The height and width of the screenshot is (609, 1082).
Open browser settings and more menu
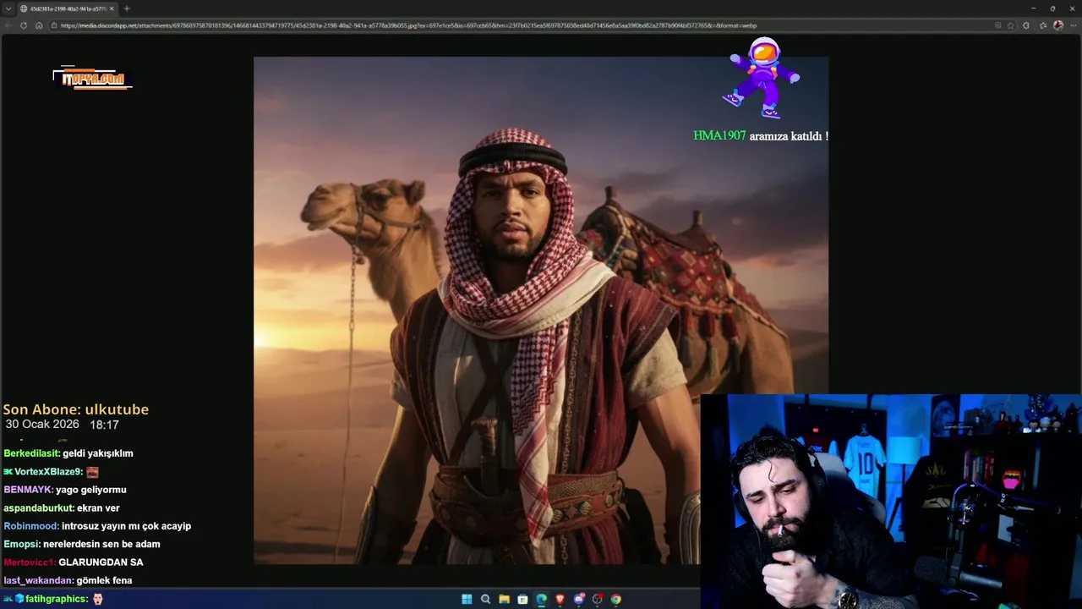point(1073,25)
